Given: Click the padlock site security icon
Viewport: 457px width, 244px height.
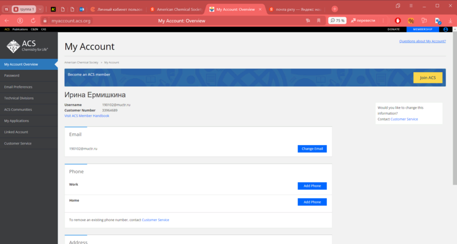Looking at the screenshot, I should coord(45,21).
